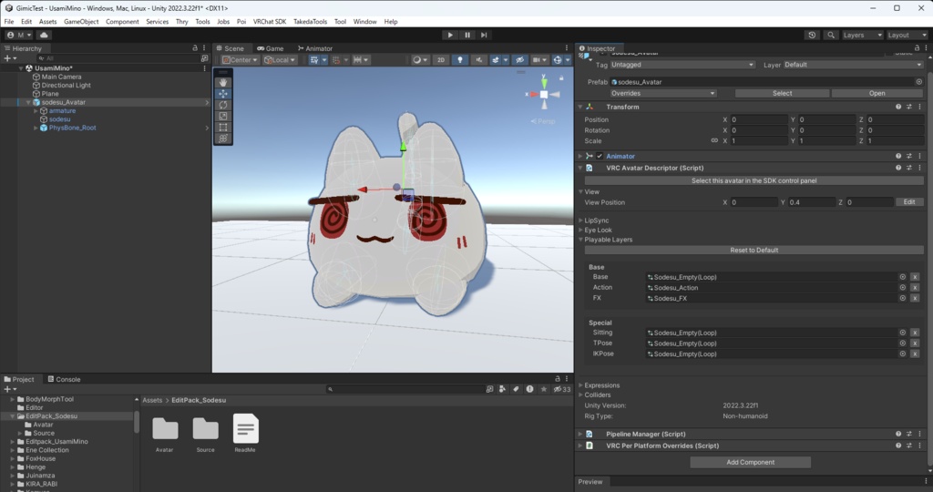
Task: Expand Pipeline Manager component
Action: pyautogui.click(x=580, y=435)
